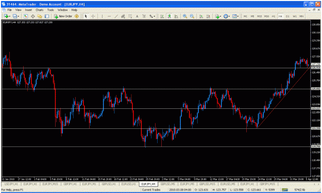
Task: Select the Trendline drawing tool
Action: point(116,16)
